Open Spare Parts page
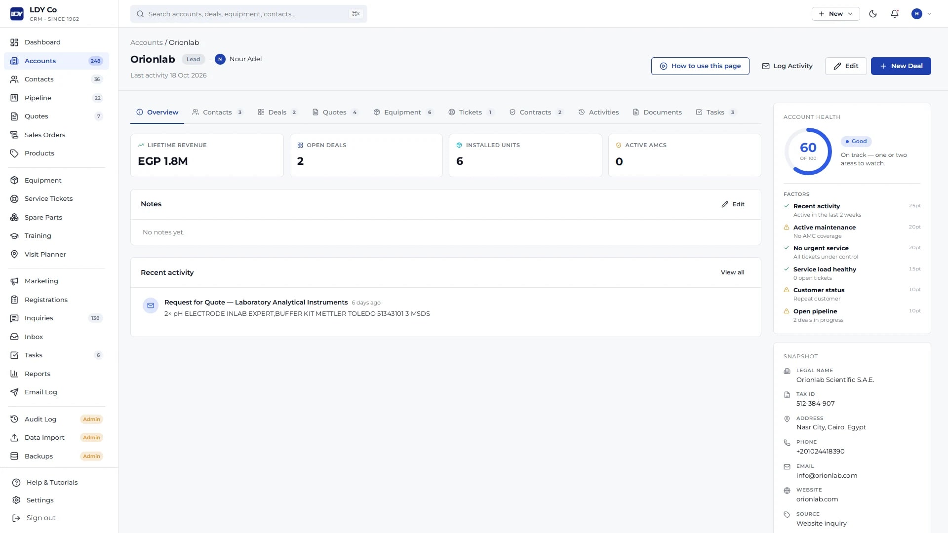The image size is (948, 533). pos(56,217)
